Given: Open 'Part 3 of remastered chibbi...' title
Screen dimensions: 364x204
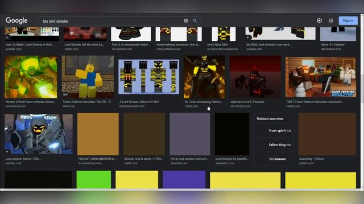Looking at the screenshot, I should [x=131, y=45].
